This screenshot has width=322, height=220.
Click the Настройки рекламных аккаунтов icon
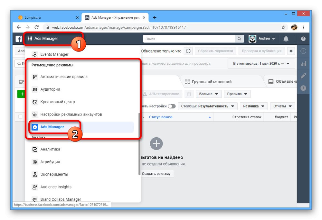pos(35,115)
